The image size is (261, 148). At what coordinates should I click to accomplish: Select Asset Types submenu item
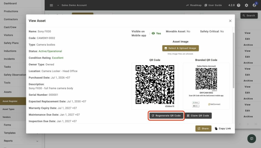8,109
